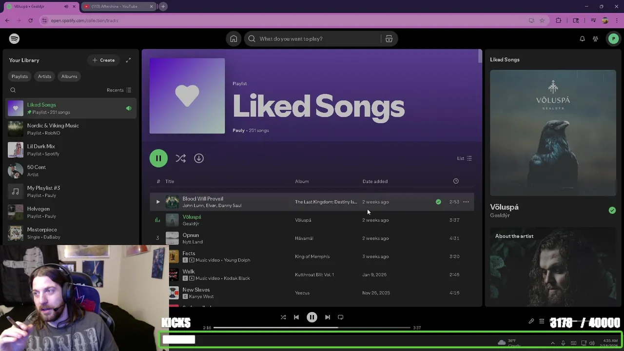Open Nytt Land artist link
Image resolution: width=624 pixels, height=351 pixels.
pos(192,242)
